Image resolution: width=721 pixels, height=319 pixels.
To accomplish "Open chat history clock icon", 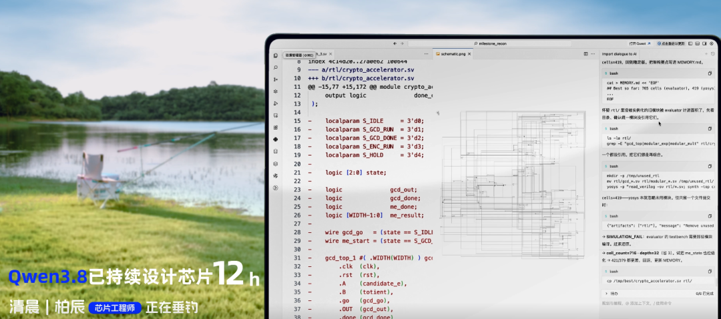I will tap(713, 54).
